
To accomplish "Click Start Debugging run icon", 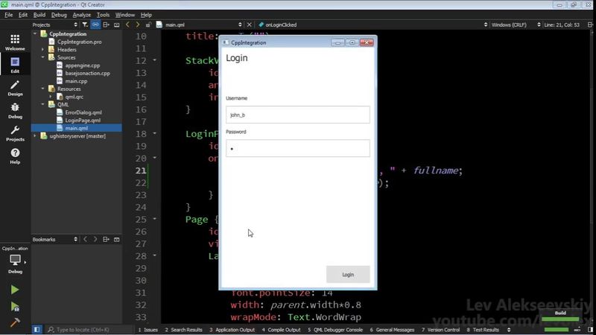I will [x=15, y=306].
